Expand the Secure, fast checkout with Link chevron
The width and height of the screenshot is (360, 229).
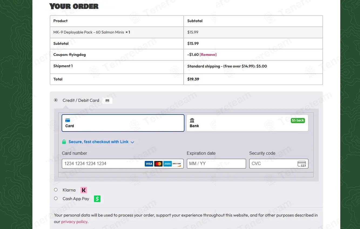[132, 142]
